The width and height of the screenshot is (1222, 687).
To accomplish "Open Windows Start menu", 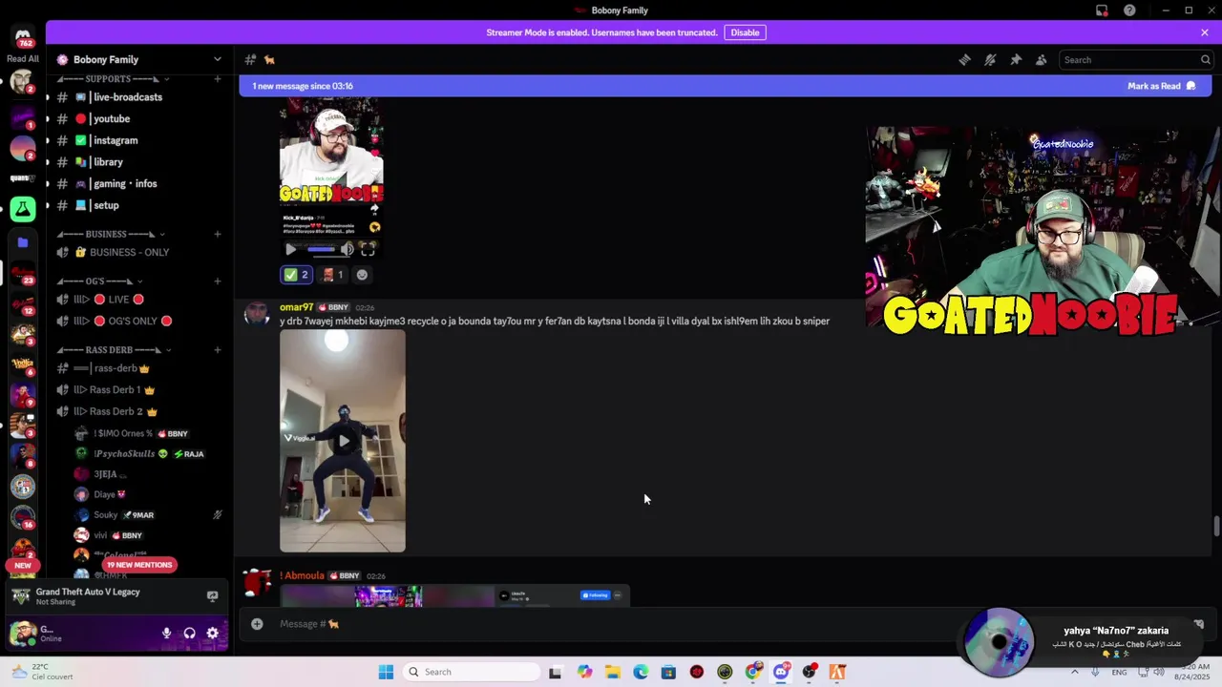I will (x=386, y=672).
